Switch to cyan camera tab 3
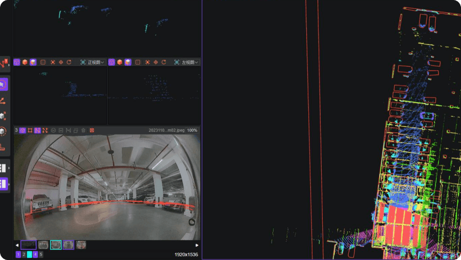The height and width of the screenshot is (260, 461). [29, 254]
